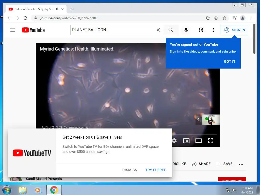Launch Windows Media Player from taskbar
Screen dimensions: 260x195
click(38, 190)
